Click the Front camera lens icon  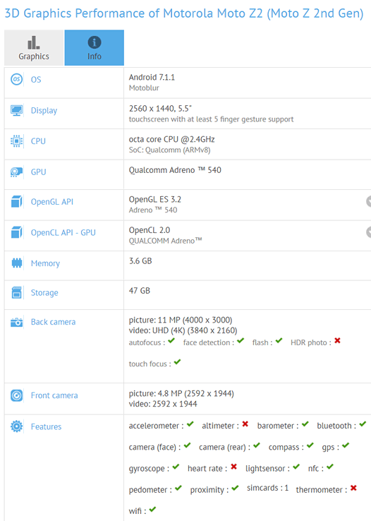[x=17, y=395]
